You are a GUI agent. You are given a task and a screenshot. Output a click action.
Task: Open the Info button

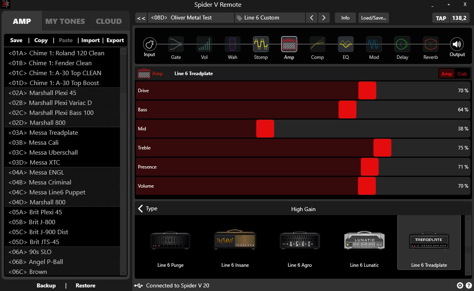[345, 18]
